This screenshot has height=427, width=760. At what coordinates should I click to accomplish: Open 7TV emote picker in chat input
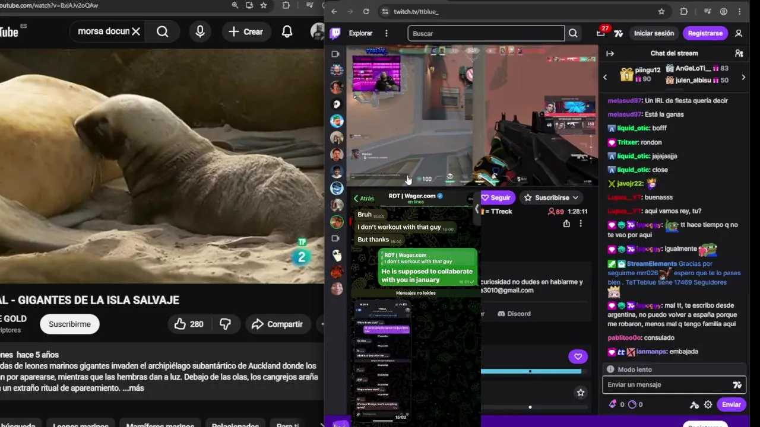pos(737,385)
